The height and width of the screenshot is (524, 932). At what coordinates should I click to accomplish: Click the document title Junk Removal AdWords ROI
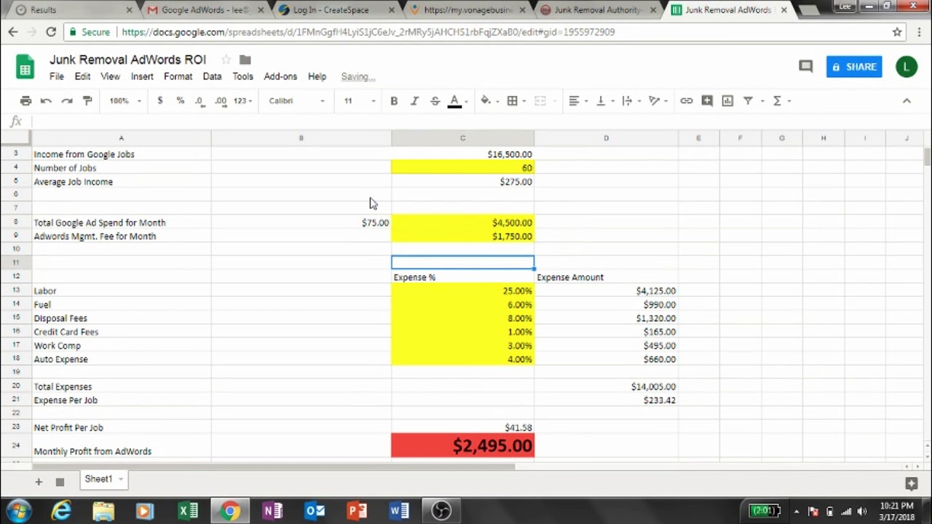point(128,60)
